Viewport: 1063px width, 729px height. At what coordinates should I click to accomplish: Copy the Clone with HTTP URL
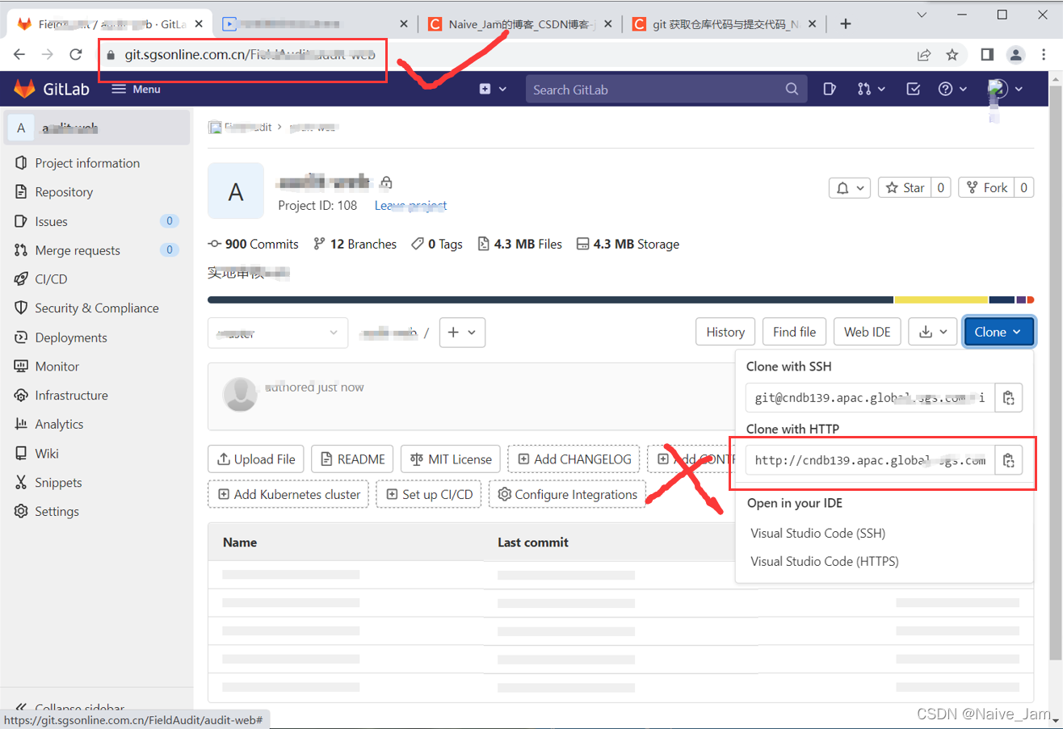[x=1008, y=460]
